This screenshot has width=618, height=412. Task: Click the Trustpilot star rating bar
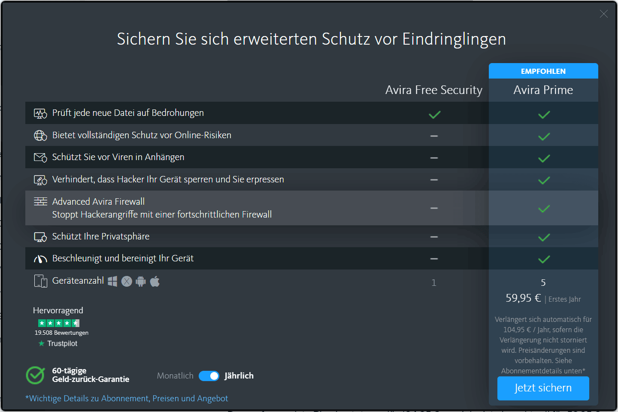pyautogui.click(x=59, y=323)
